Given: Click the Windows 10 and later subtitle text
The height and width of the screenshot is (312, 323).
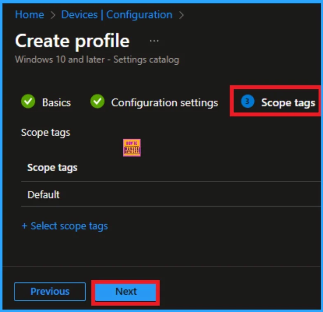Looking at the screenshot, I should point(97,59).
